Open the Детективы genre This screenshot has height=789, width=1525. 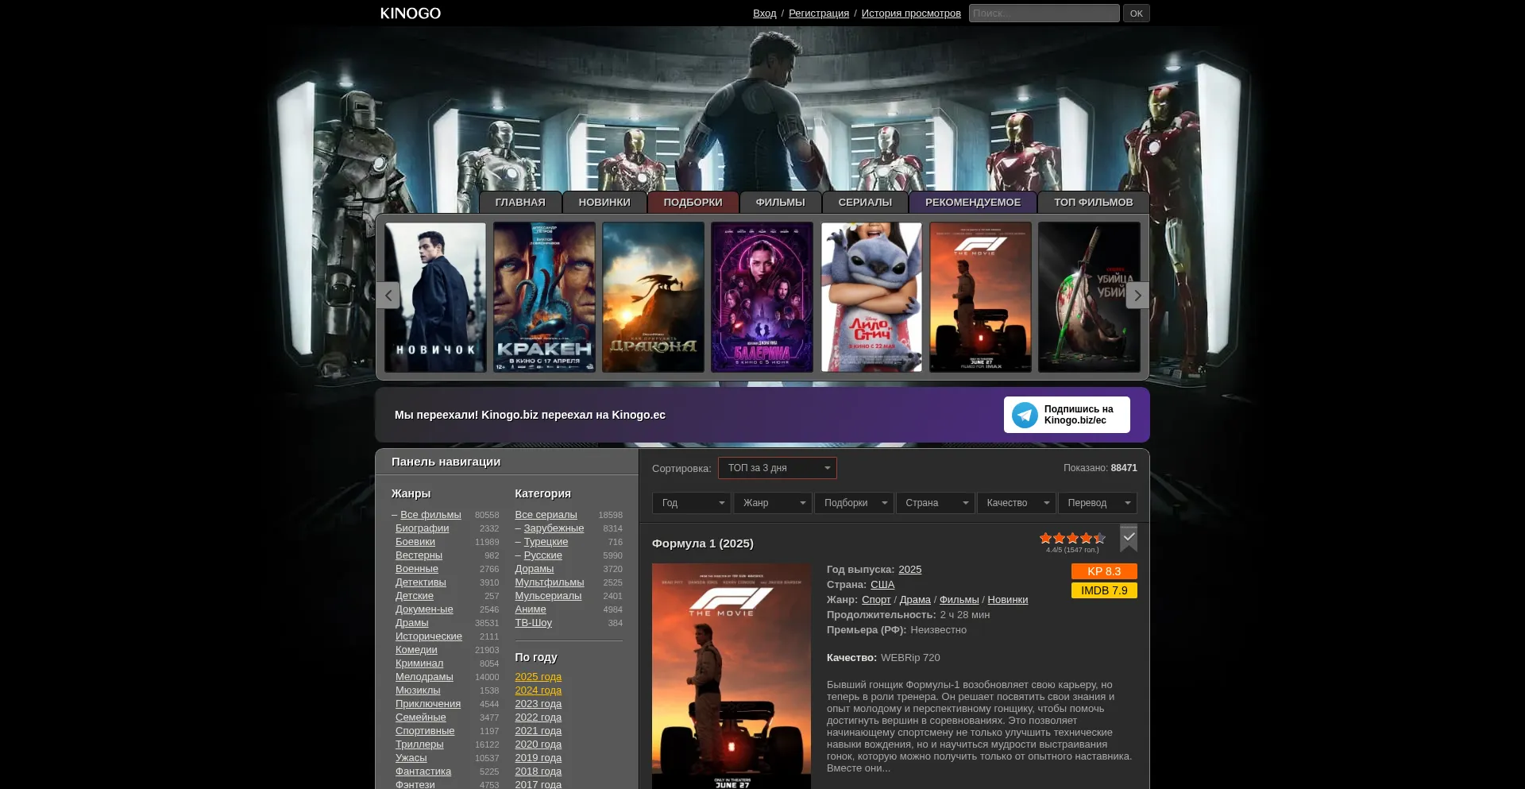(x=420, y=582)
